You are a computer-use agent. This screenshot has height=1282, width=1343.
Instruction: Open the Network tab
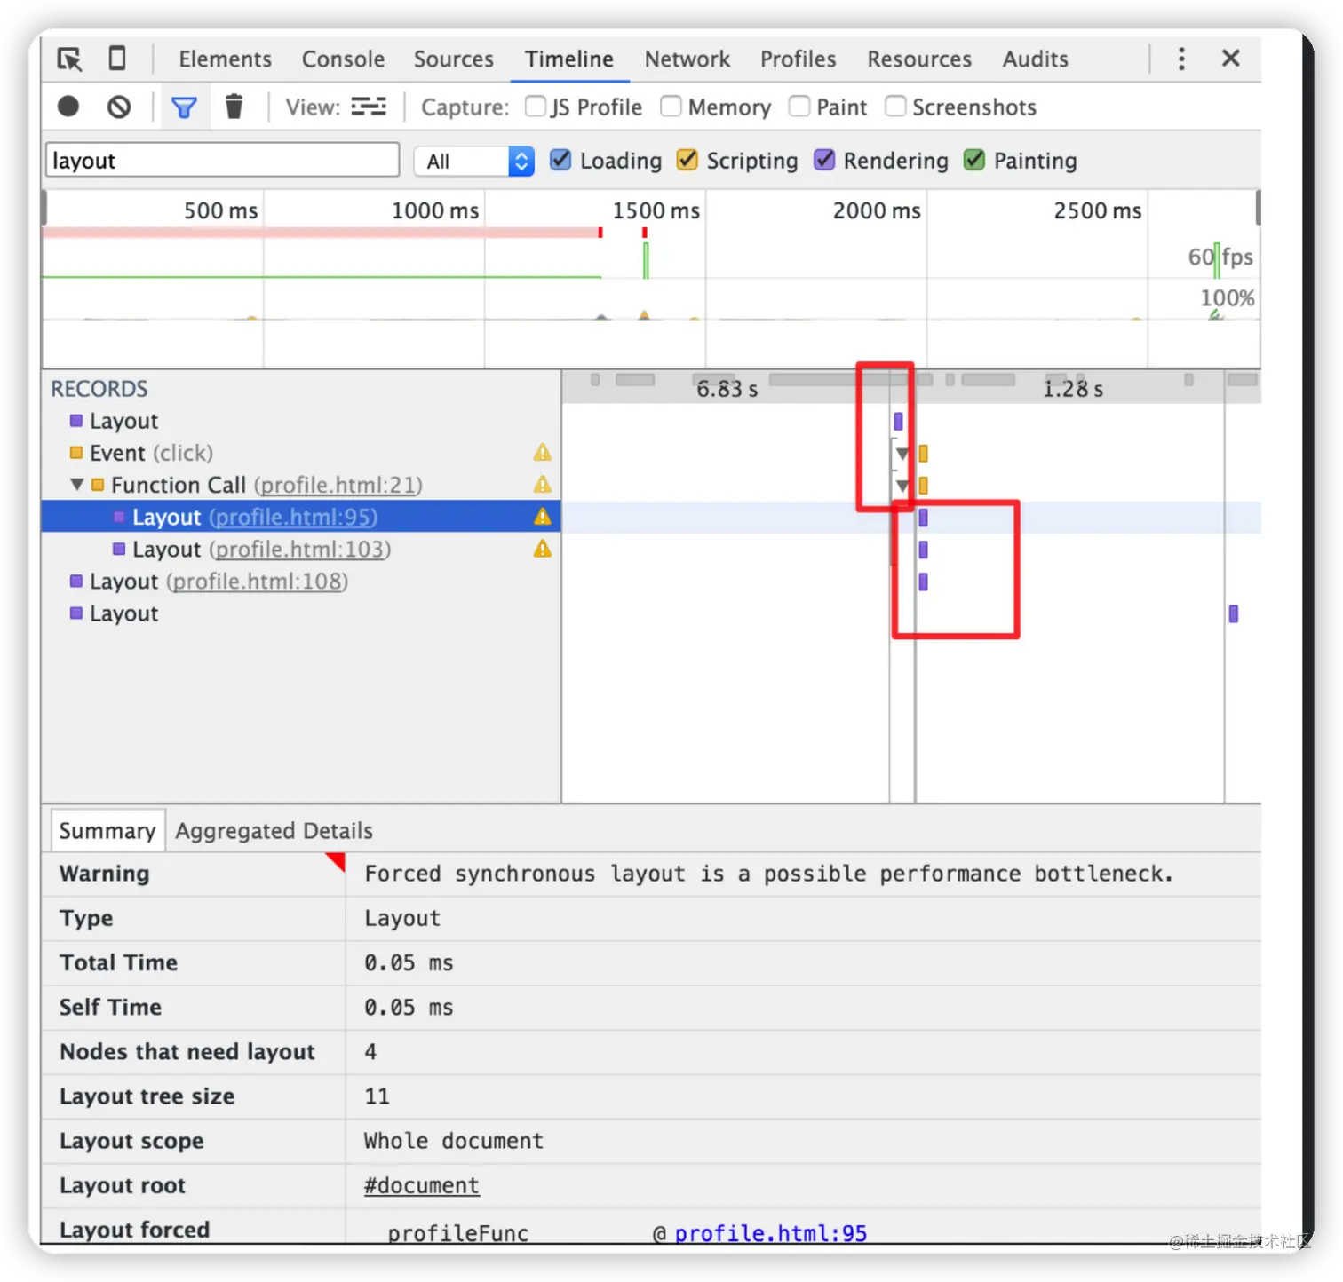click(687, 59)
